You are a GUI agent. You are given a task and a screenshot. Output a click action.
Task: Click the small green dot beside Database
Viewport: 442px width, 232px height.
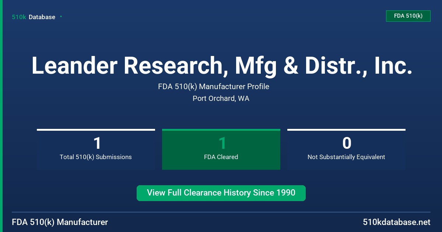(x=61, y=17)
